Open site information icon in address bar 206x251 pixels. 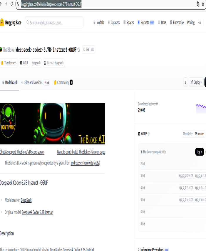tap(18, 4)
